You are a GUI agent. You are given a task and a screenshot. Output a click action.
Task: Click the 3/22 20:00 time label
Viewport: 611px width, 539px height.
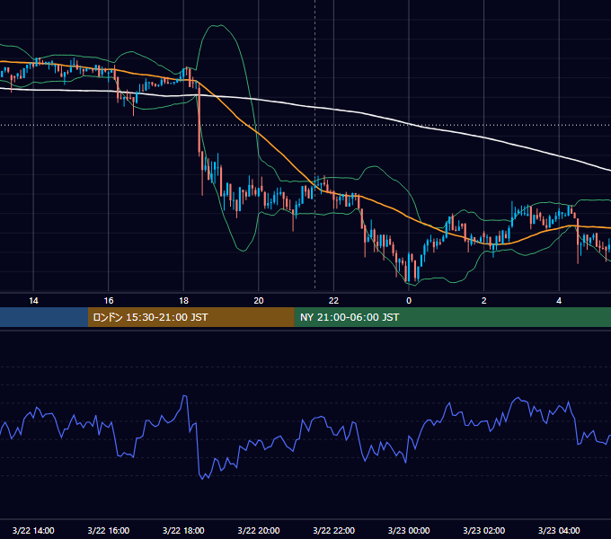tap(259, 530)
